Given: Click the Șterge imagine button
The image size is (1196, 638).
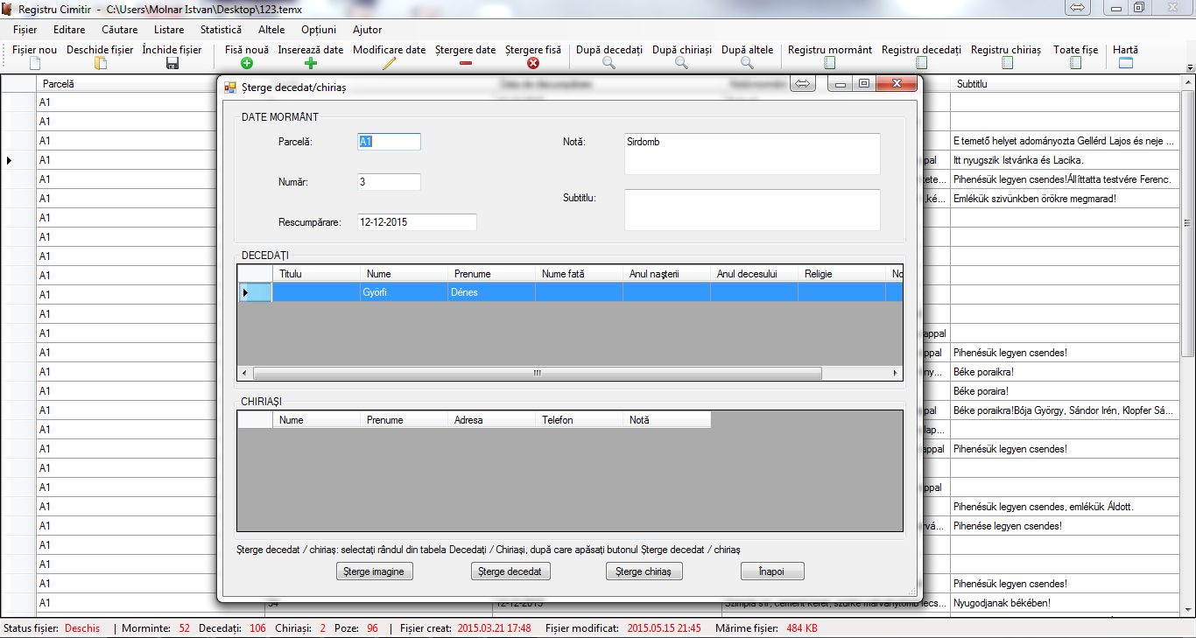Looking at the screenshot, I should pyautogui.click(x=374, y=571).
